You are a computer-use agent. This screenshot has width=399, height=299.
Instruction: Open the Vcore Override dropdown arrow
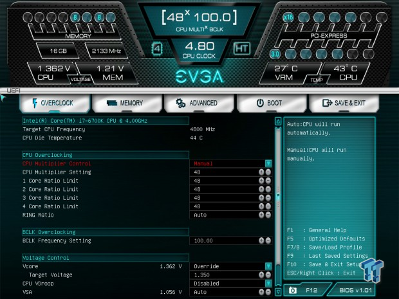268,266
